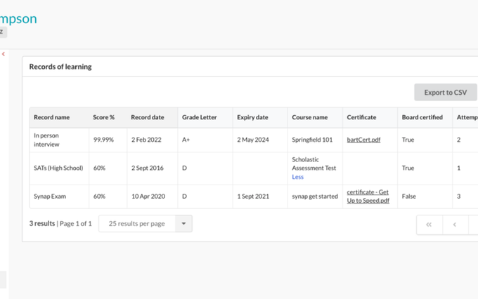Go to previous page of results
This screenshot has height=299, width=478.
455,225
